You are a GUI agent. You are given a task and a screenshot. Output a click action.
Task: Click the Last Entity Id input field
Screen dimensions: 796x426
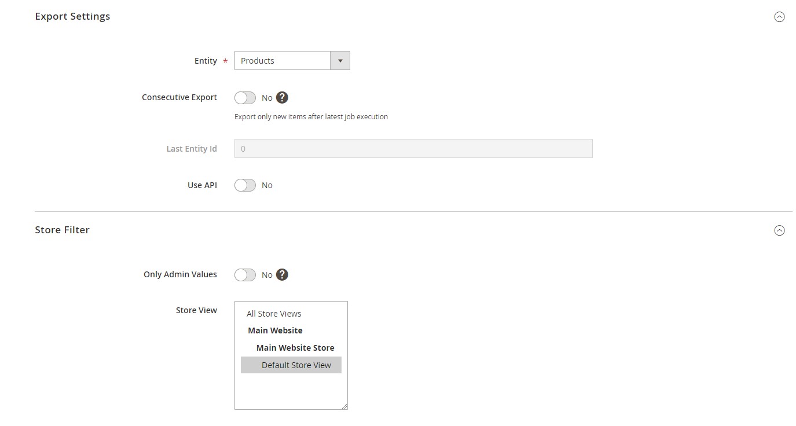click(413, 148)
